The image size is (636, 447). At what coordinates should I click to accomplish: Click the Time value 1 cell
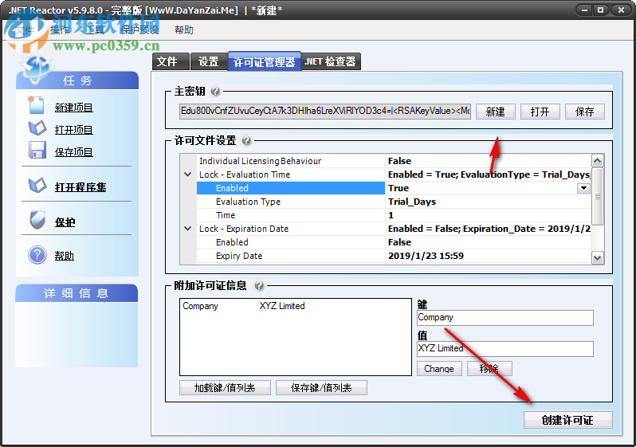488,215
